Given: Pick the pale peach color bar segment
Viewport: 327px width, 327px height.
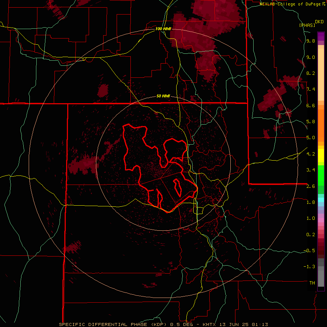Looking at the screenshot, I should 321,74.
